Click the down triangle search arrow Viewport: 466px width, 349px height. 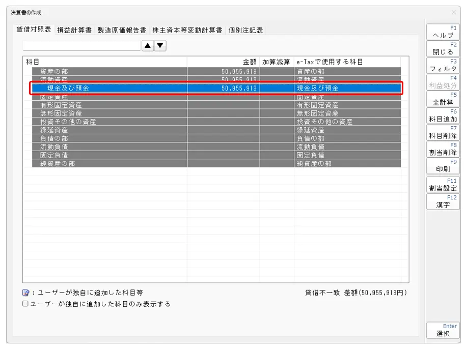tap(160, 46)
